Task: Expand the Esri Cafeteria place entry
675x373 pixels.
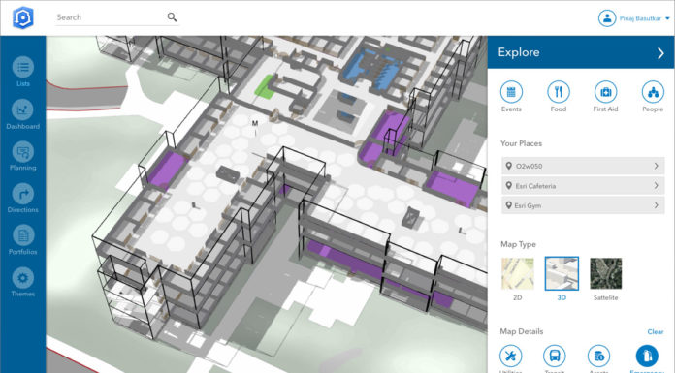Action: tap(583, 186)
